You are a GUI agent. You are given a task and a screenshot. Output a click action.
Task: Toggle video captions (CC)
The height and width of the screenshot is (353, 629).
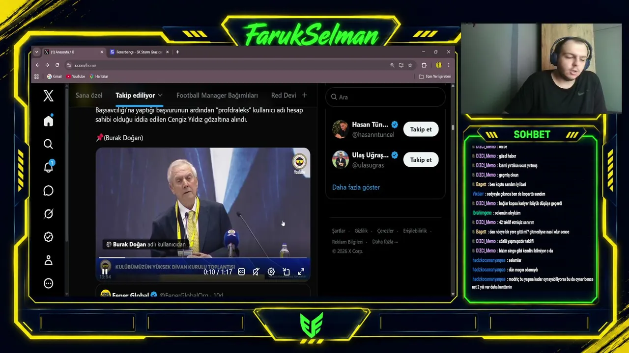[241, 272]
